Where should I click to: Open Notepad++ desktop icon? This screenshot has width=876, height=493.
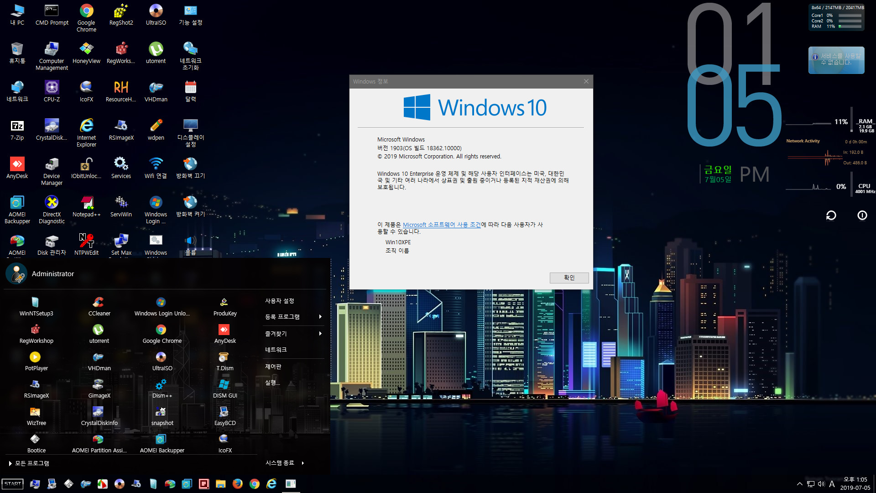tap(86, 207)
